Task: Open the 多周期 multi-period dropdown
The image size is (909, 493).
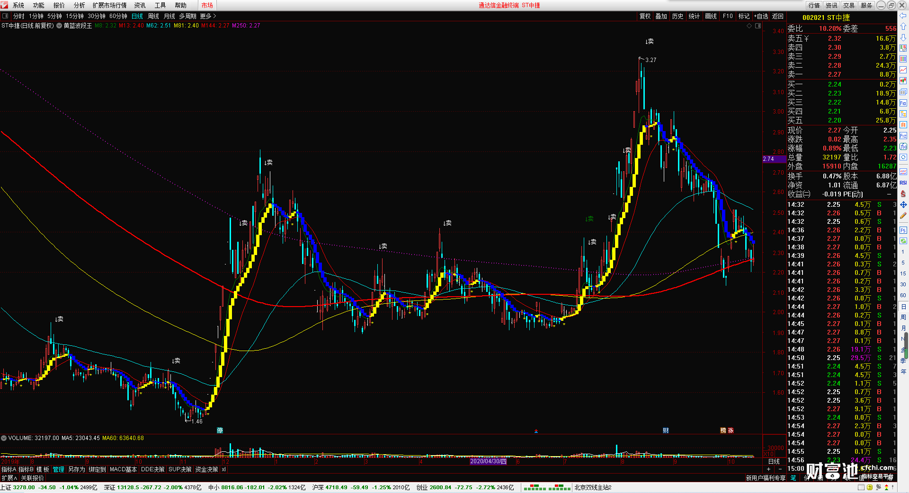Action: [187, 16]
